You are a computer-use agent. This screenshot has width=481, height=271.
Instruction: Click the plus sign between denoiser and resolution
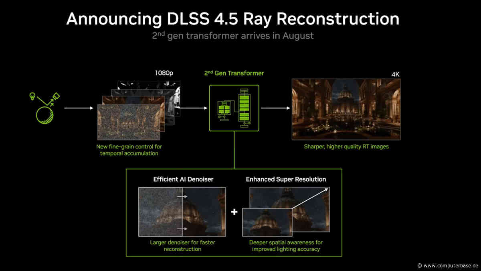pos(234,212)
